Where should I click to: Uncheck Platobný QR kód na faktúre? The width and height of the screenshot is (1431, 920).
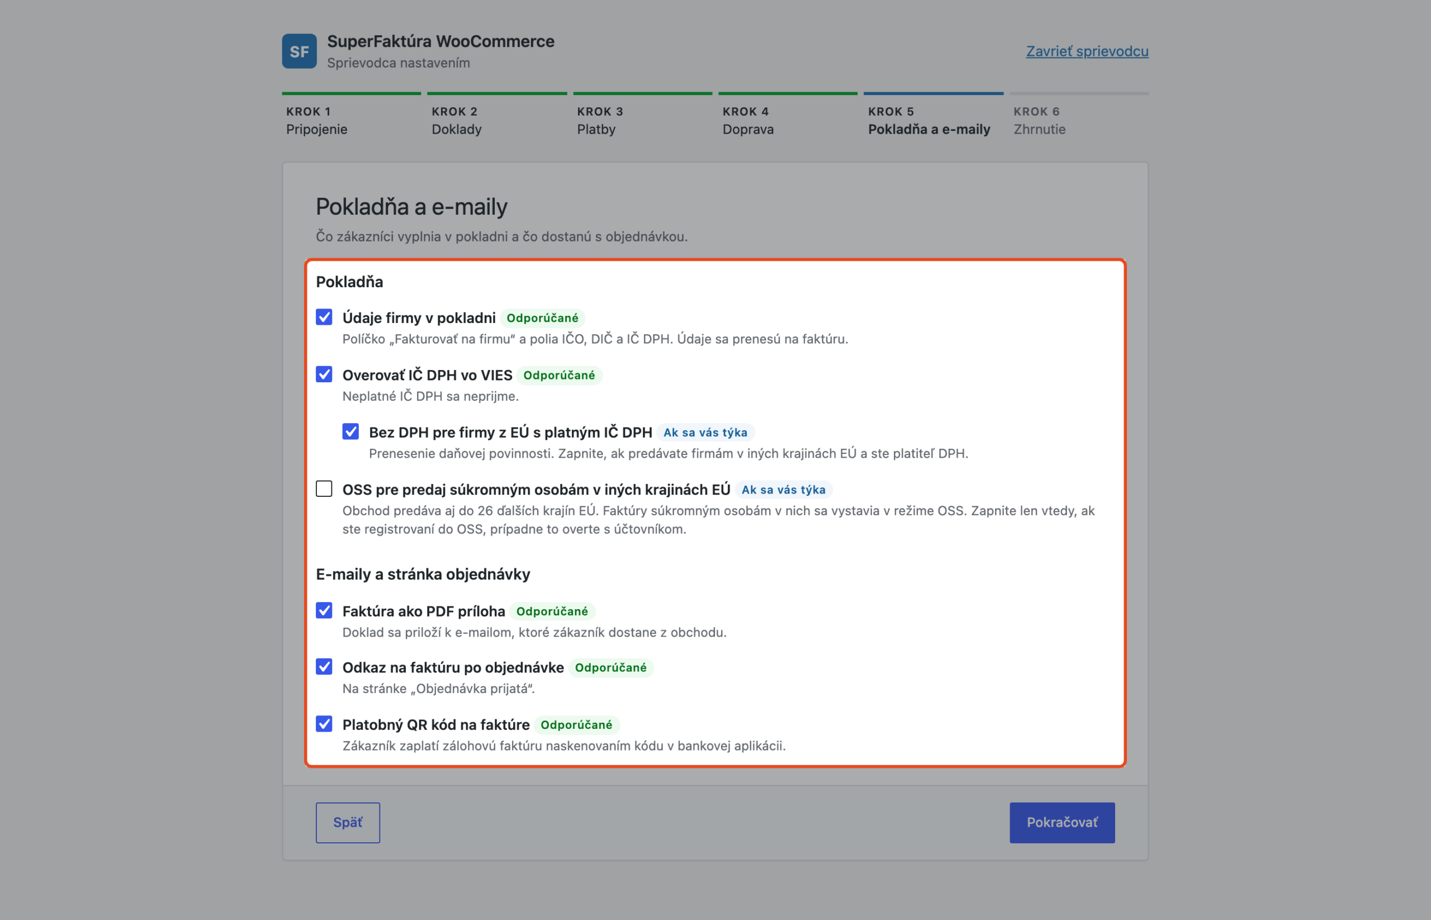(x=324, y=723)
